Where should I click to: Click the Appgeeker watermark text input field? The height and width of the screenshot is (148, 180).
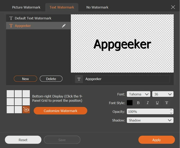click(126, 79)
